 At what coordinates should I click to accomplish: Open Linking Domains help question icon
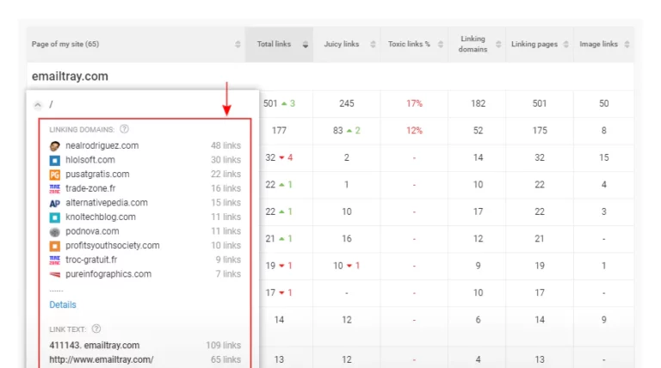pos(124,129)
